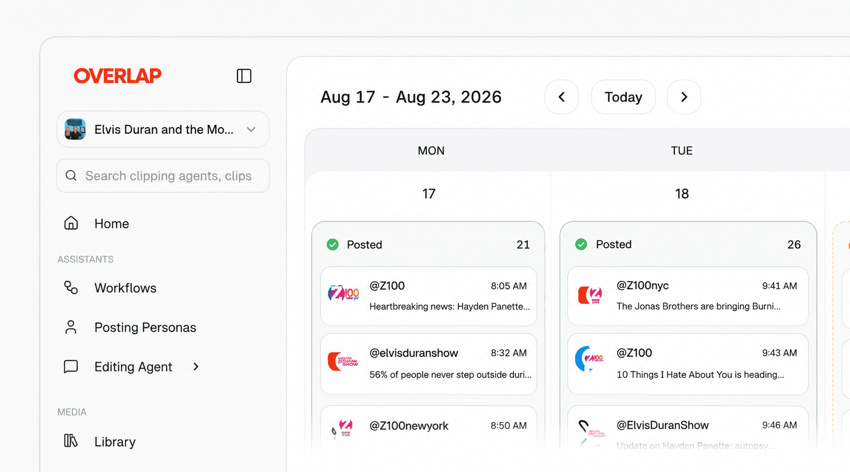This screenshot has height=472, width=850.
Task: Click the Heartbreaking news: Hayden Panette... text
Action: pyautogui.click(x=449, y=306)
